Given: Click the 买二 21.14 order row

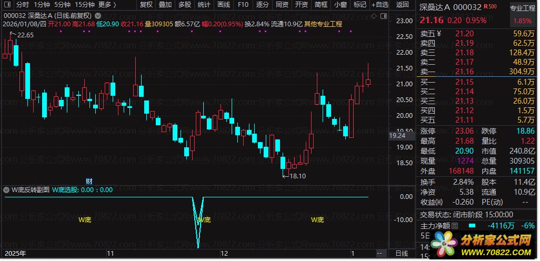Looking at the screenshot, I should [x=477, y=91].
